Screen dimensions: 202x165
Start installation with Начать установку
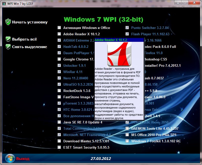click(30, 22)
